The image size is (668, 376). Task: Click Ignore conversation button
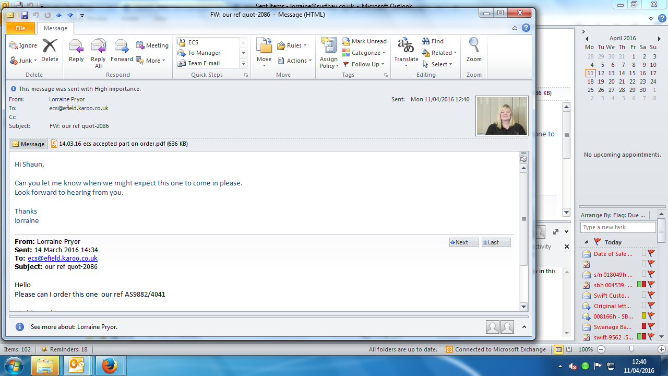(23, 45)
